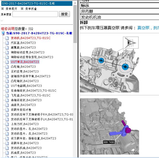Click document icon beside 减震器
Screen dimensions: 159x158
click(x=7, y=48)
